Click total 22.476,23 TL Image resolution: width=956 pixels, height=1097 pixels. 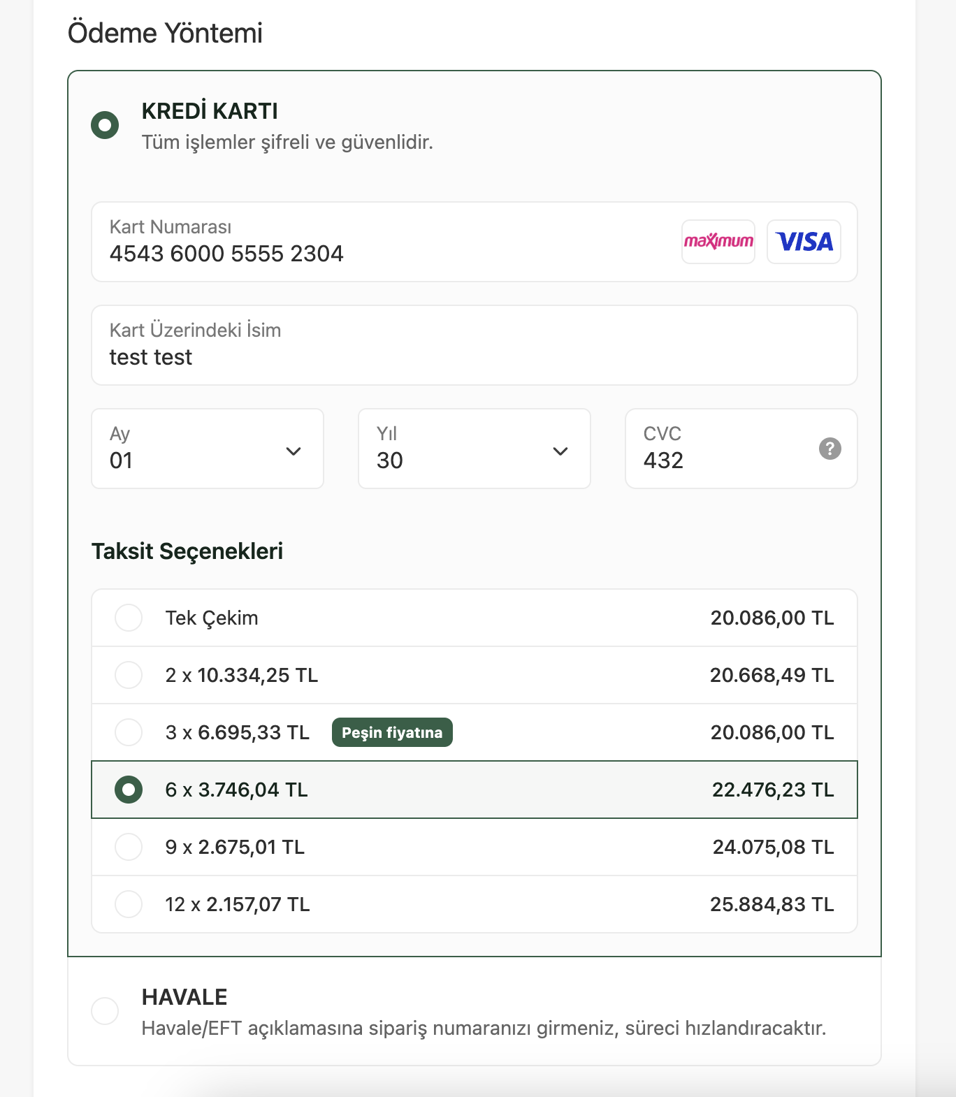pos(773,790)
